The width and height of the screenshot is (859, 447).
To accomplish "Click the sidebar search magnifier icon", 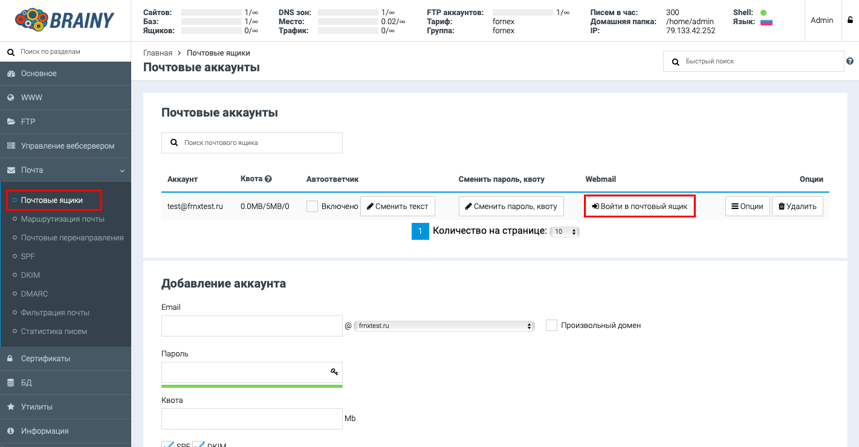I will coord(10,53).
